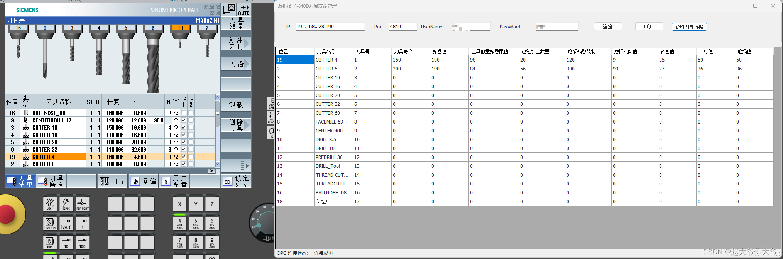Screen dimensions: 783x259
Task: Uncheck column 1 checkbox for CENTERDRILL 12
Action: point(184,120)
